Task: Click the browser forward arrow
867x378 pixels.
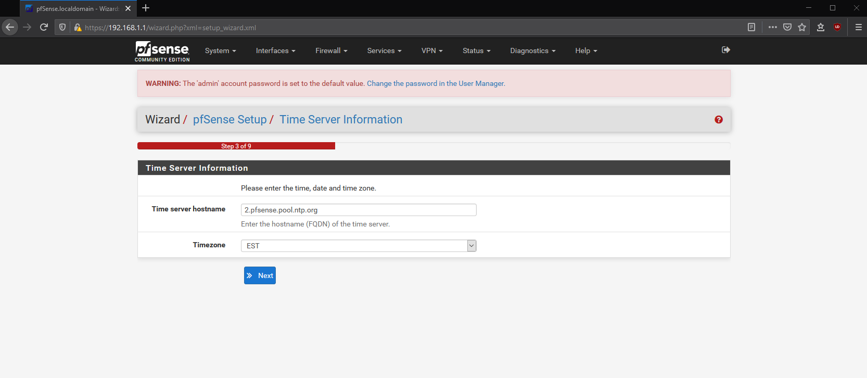Action: tap(27, 27)
